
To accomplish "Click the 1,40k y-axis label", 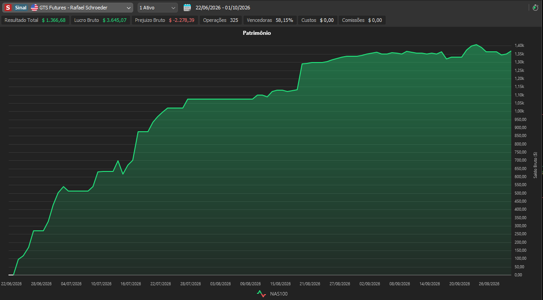I will (x=519, y=46).
